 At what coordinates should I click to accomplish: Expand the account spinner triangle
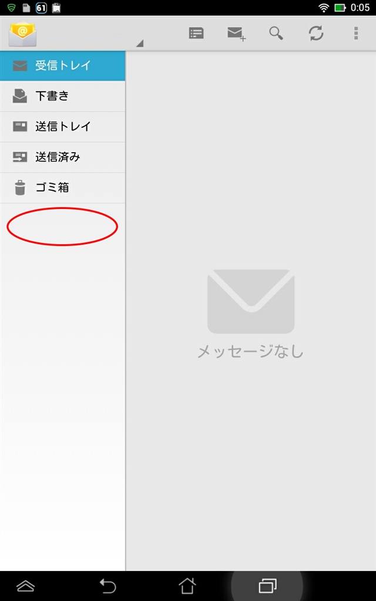click(x=140, y=43)
